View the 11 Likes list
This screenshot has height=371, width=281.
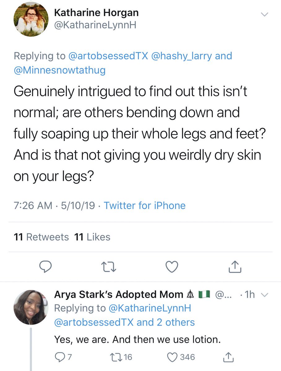click(92, 237)
